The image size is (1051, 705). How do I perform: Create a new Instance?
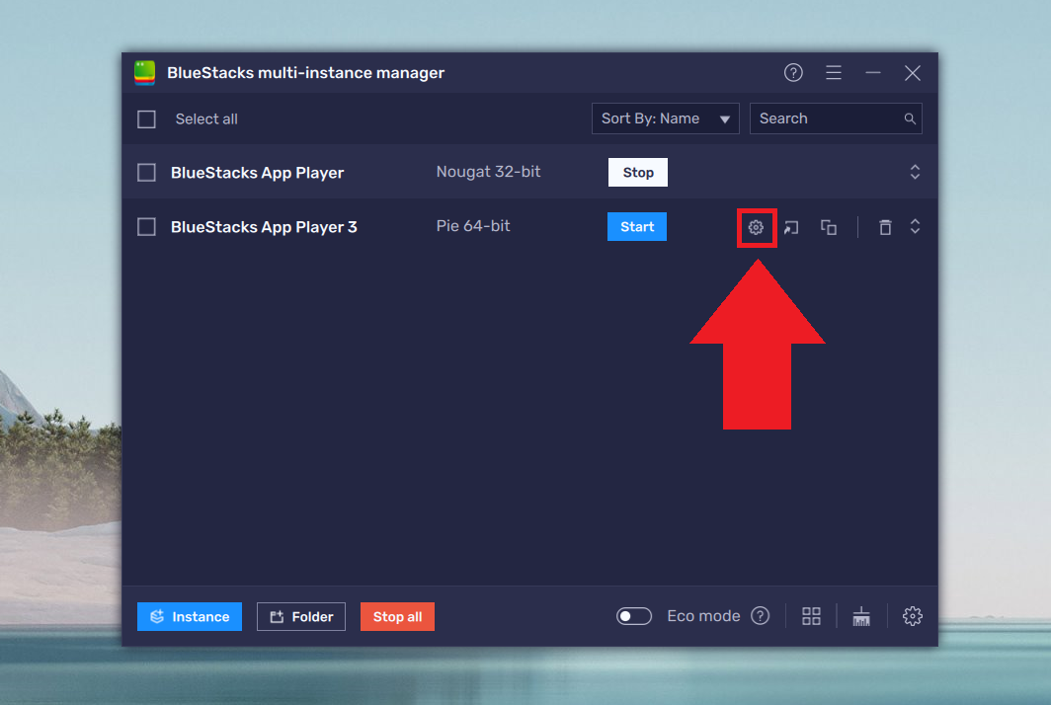pos(189,616)
